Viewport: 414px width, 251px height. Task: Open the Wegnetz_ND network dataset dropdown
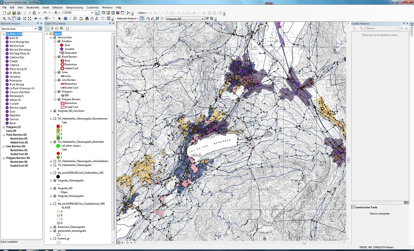(x=203, y=19)
